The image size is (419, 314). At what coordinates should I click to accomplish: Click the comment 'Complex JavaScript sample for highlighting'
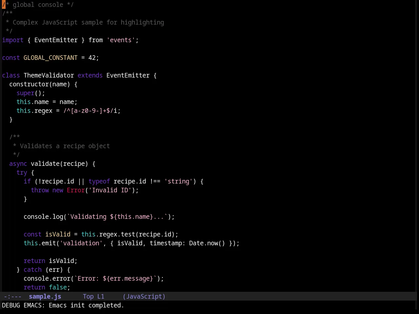click(88, 22)
